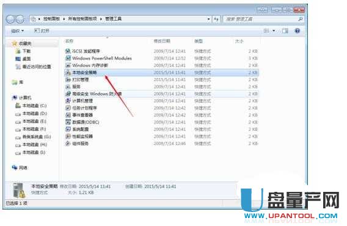Select 收藏夹 in navigation pane
Image resolution: width=347 pixels, height=226 pixels.
coord(25,44)
